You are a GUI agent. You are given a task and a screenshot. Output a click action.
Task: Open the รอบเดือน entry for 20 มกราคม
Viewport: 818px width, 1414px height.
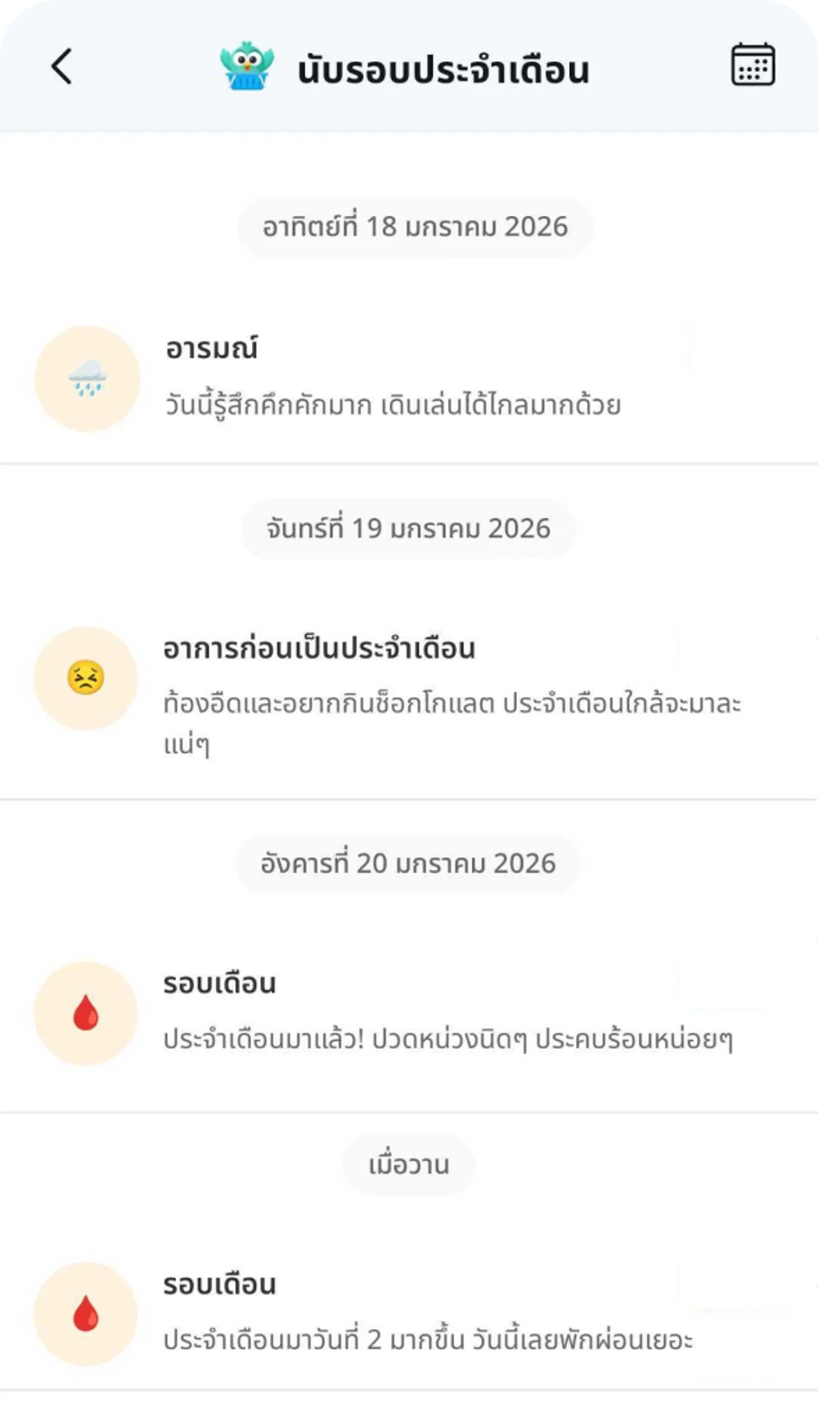219,984
